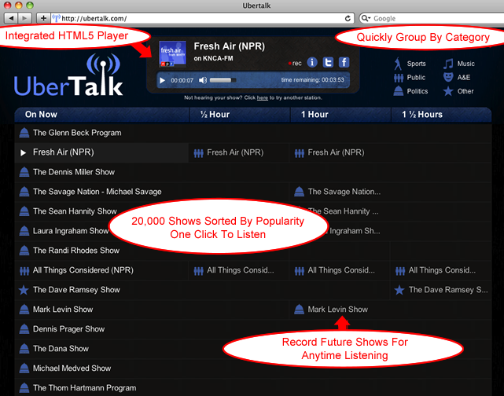Select The Dave Ramsey S... in 1 ½ Hours
The width and height of the screenshot is (504, 396).
pyautogui.click(x=448, y=290)
